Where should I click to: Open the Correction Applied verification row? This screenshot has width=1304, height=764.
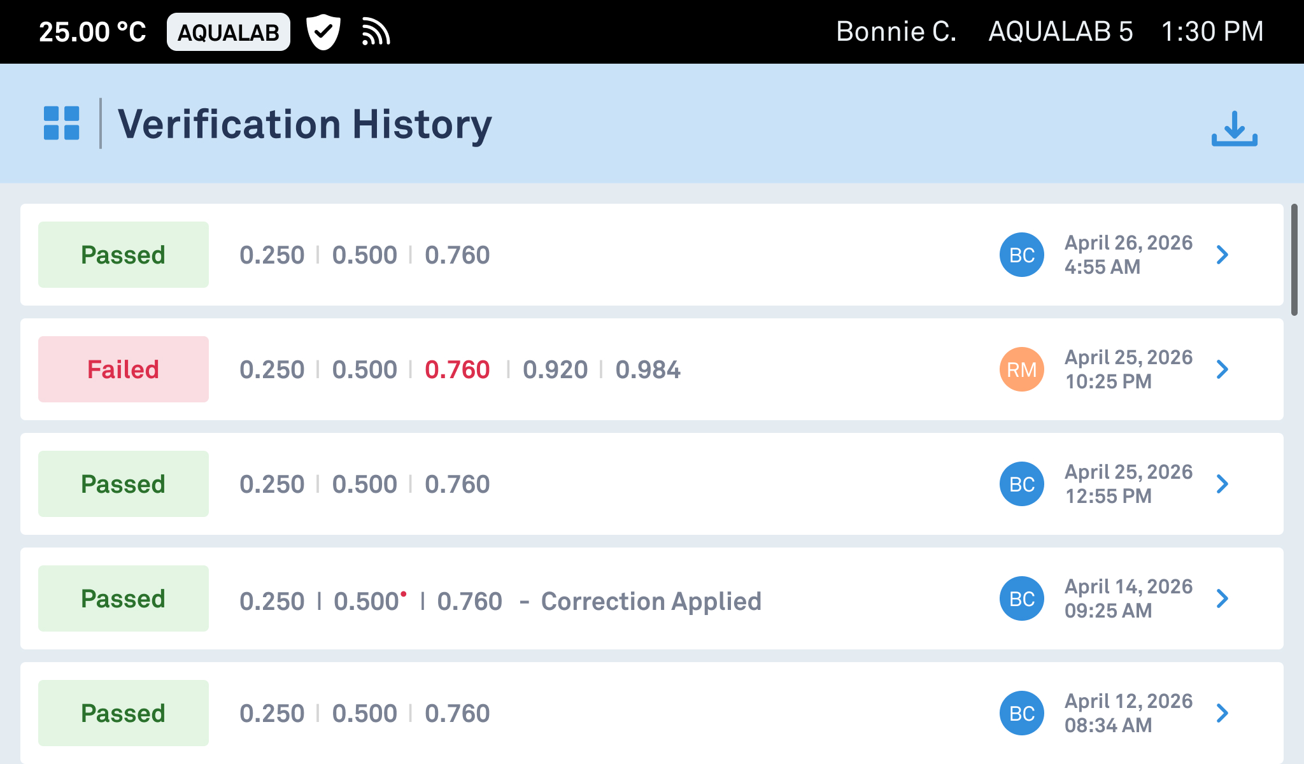652,598
